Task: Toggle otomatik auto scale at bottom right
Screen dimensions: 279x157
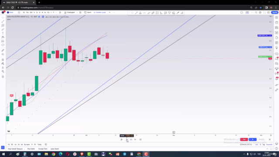Action: coord(269,144)
